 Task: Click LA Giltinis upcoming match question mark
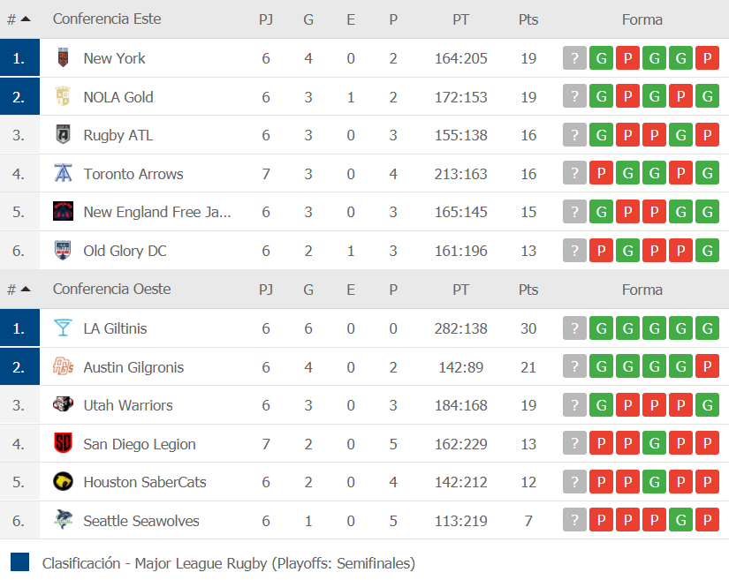pyautogui.click(x=574, y=328)
